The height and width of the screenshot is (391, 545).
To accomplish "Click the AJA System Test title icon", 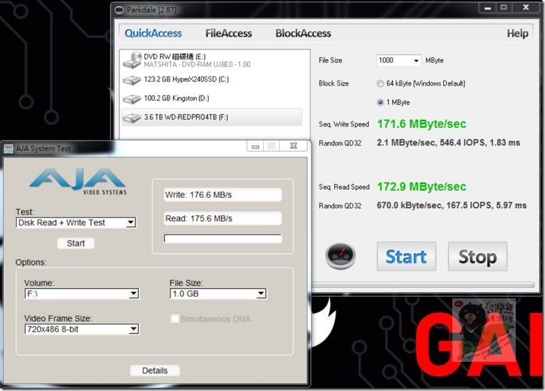I will click(x=8, y=149).
